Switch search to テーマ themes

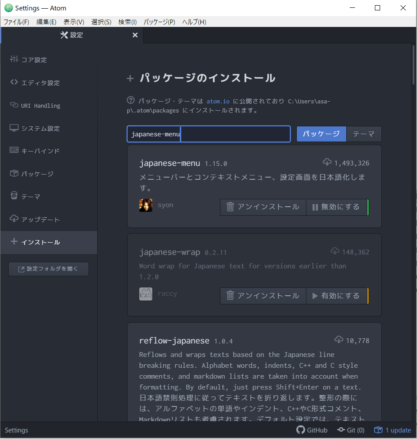pyautogui.click(x=364, y=134)
